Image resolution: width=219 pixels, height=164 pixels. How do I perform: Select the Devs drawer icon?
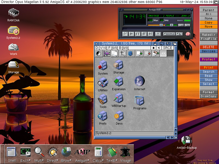tap(119, 116)
